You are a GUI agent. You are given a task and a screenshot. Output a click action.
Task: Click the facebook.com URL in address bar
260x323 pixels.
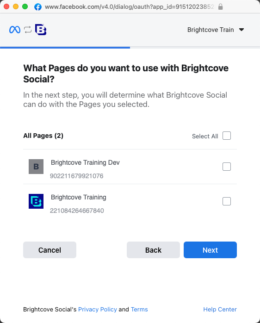point(130,7)
